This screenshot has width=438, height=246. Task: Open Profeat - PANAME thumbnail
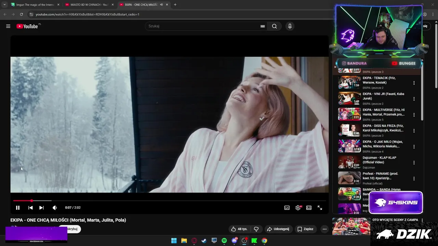pos(349,178)
